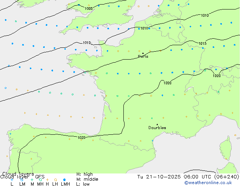Click the orange plus H legend symbol

(x=47, y=180)
